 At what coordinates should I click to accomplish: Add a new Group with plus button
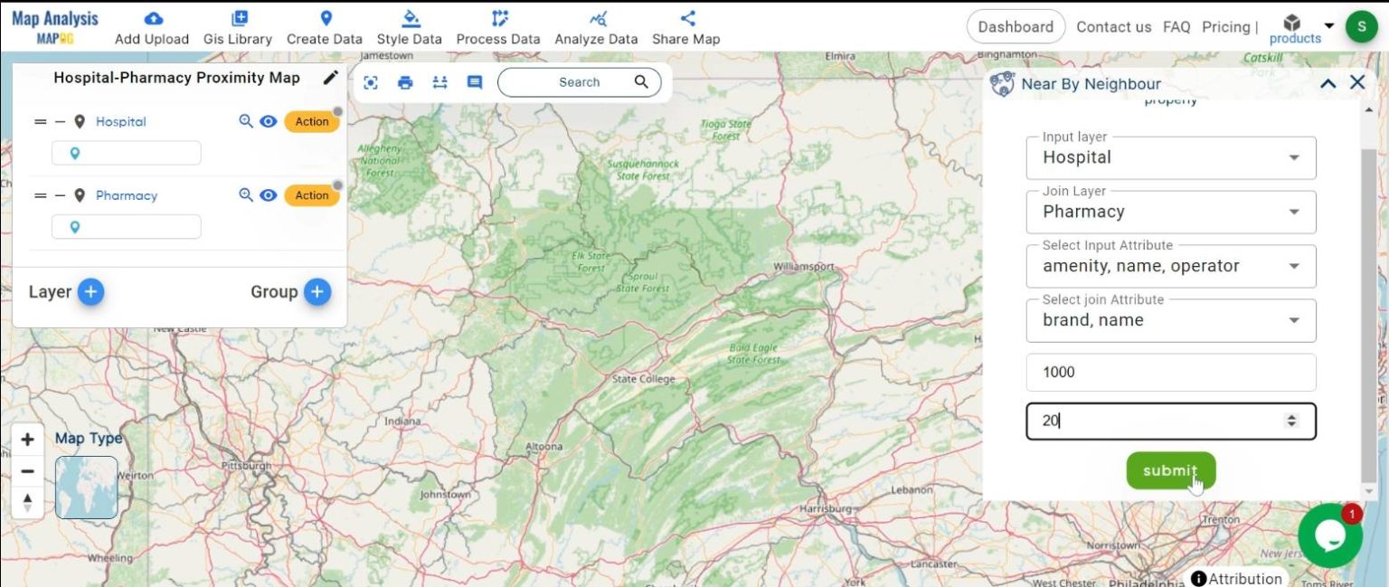[317, 291]
